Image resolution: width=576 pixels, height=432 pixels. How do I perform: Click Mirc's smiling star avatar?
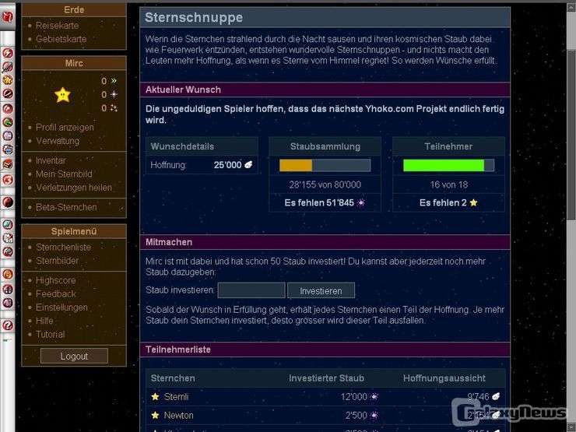point(62,95)
